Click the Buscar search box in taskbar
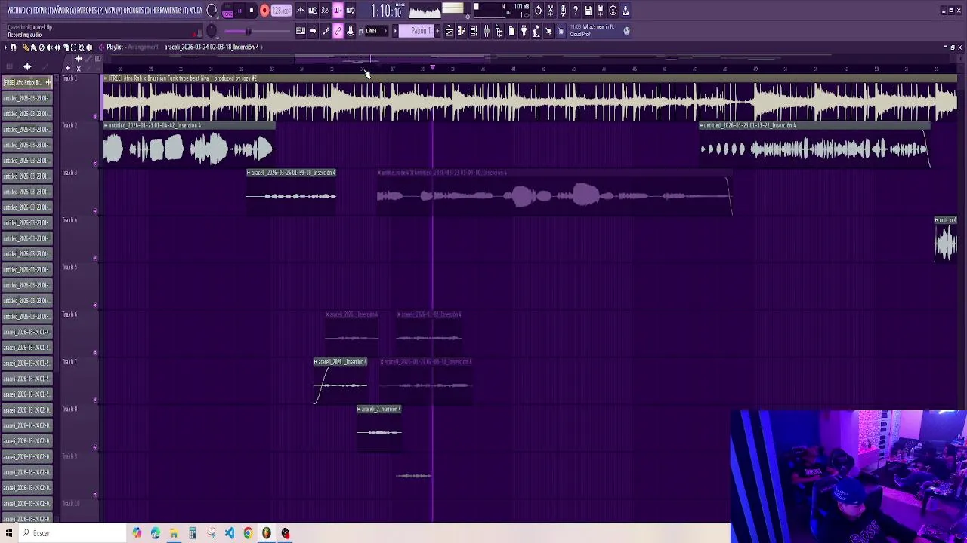 (72, 533)
